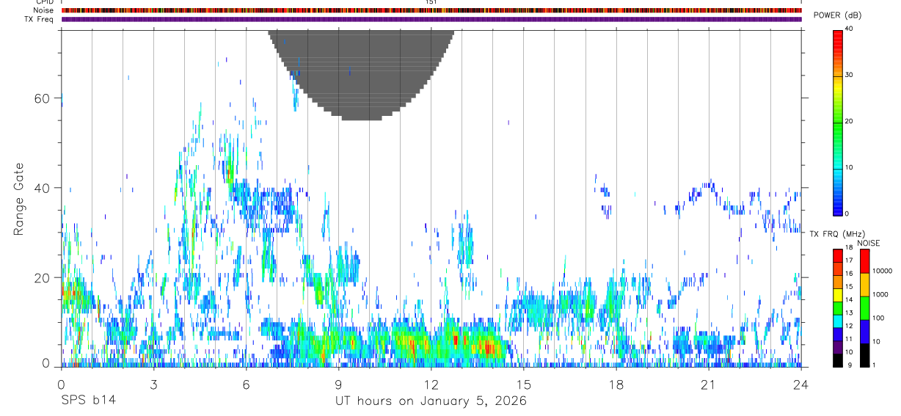Click the red swatch in the TX FRQ legend
The height and width of the screenshot is (416, 901).
pyautogui.click(x=838, y=255)
